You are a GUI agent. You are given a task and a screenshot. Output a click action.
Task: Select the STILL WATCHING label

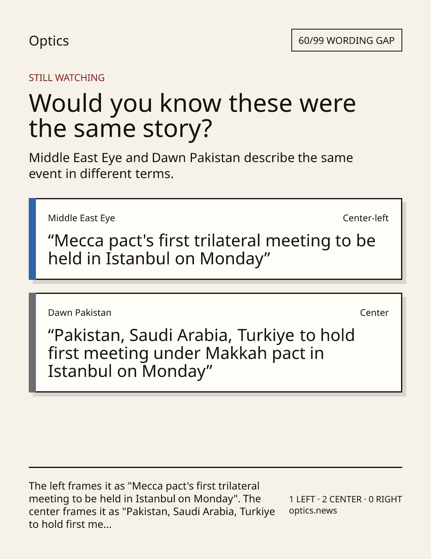click(67, 78)
